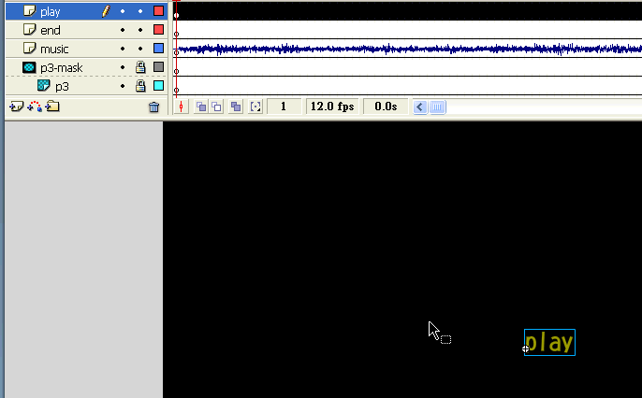
Task: Click play layer first keyframe
Action: pyautogui.click(x=177, y=15)
